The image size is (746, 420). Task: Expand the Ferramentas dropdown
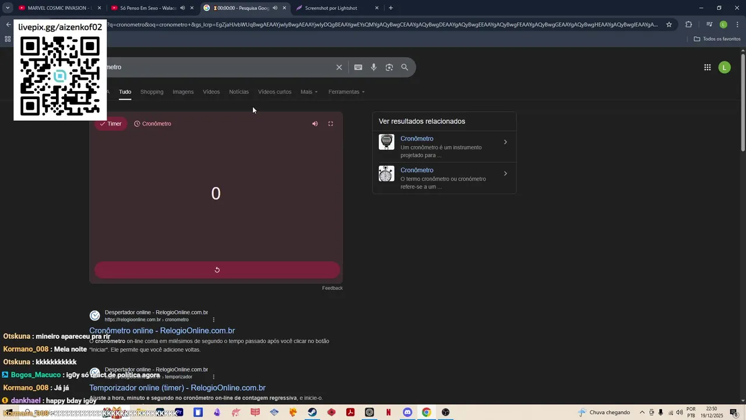pos(346,92)
